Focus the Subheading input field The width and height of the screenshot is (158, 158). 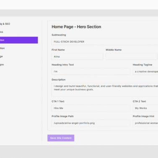tap(105, 41)
